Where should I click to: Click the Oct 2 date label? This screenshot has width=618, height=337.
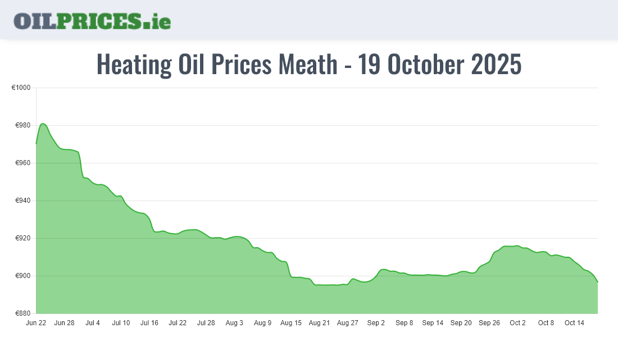click(517, 323)
